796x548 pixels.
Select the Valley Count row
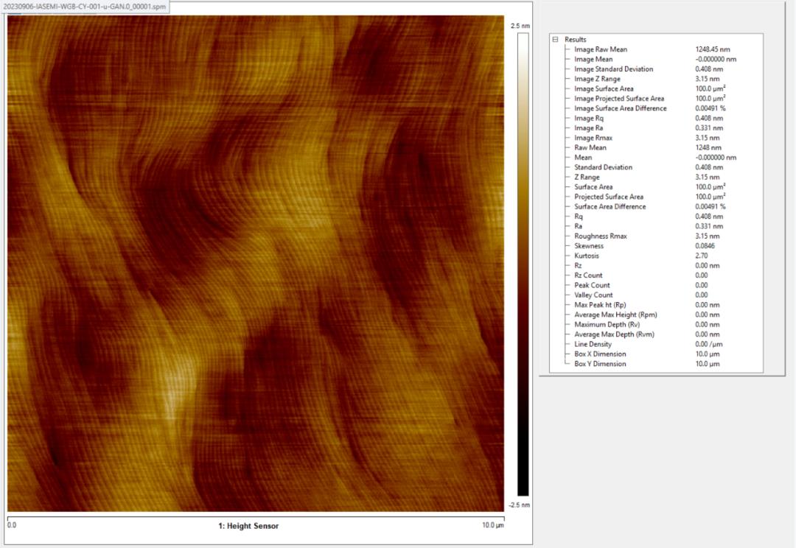point(655,295)
